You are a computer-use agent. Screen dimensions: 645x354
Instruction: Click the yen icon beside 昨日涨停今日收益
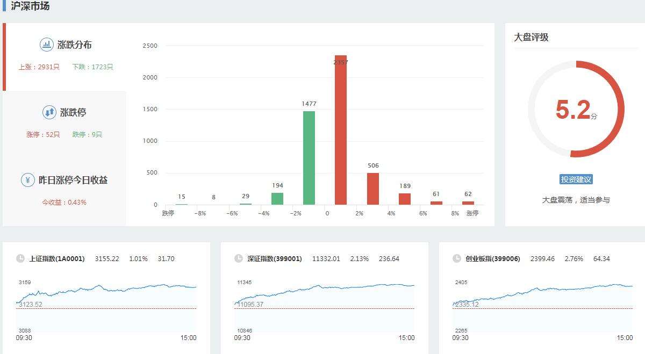pyautogui.click(x=28, y=180)
